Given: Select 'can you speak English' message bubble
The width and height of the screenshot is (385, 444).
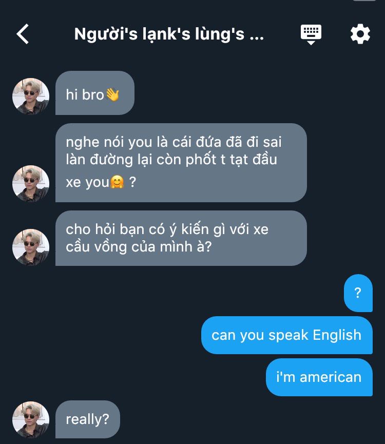Looking at the screenshot, I should pyautogui.click(x=287, y=335).
